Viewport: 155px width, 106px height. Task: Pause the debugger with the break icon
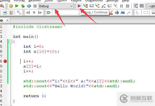[x=121, y=6]
